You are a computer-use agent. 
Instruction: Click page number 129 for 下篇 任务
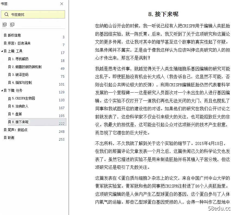point(61,92)
